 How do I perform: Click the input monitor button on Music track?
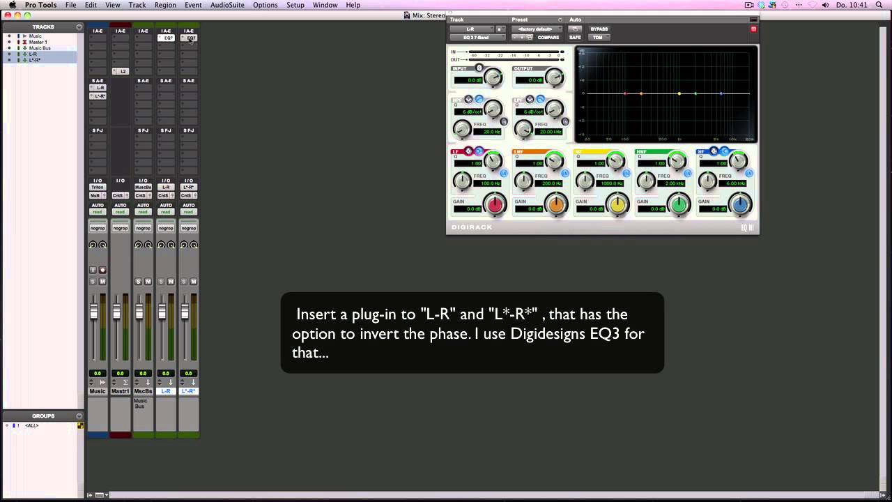point(93,270)
